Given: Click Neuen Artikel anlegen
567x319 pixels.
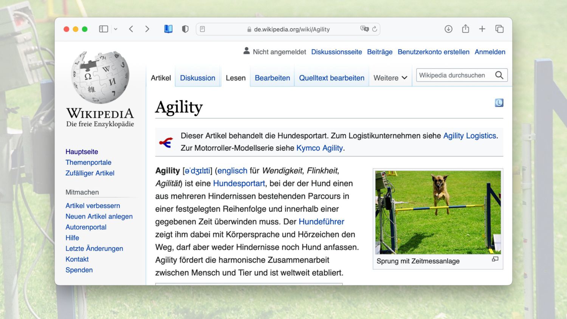Looking at the screenshot, I should [99, 216].
